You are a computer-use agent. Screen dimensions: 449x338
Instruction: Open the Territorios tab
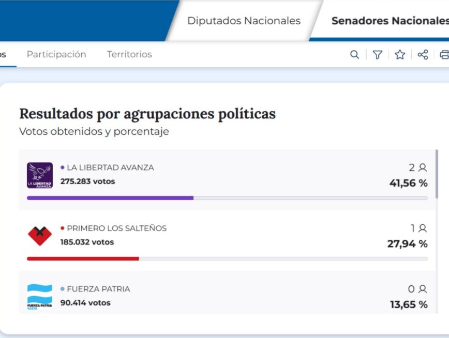[x=129, y=54]
